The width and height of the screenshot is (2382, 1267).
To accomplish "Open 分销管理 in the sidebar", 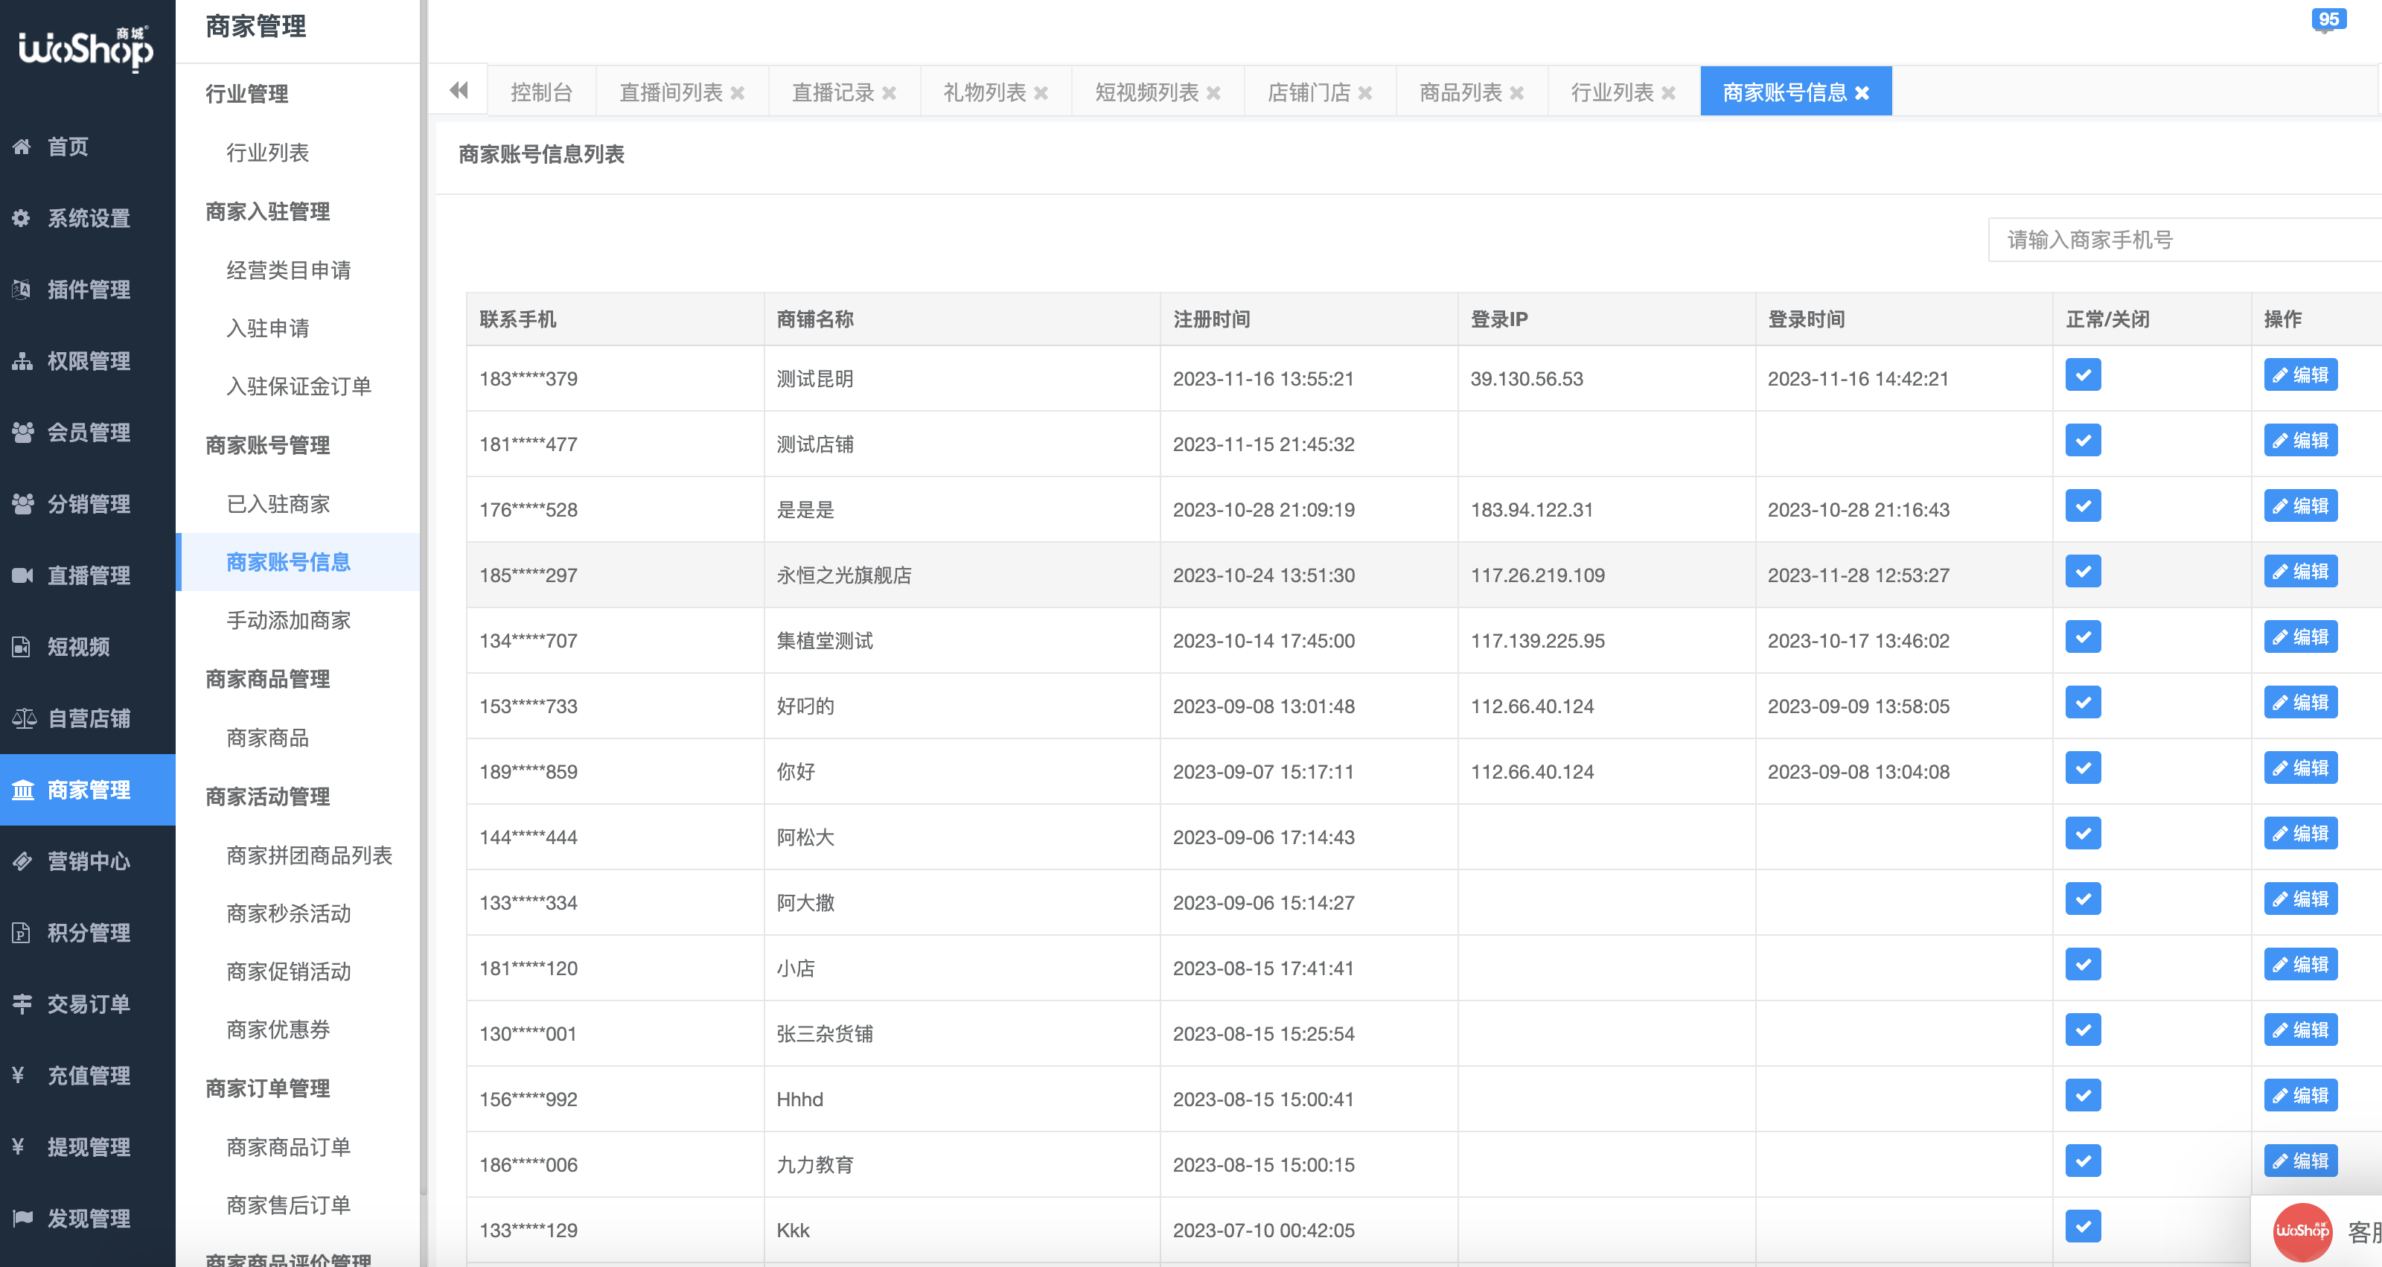I will tap(88, 504).
